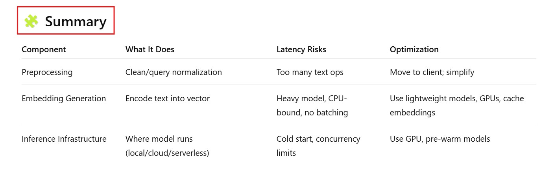Click the green puzzle piece icon
Viewport: 554px width, 188px height.
tap(31, 21)
